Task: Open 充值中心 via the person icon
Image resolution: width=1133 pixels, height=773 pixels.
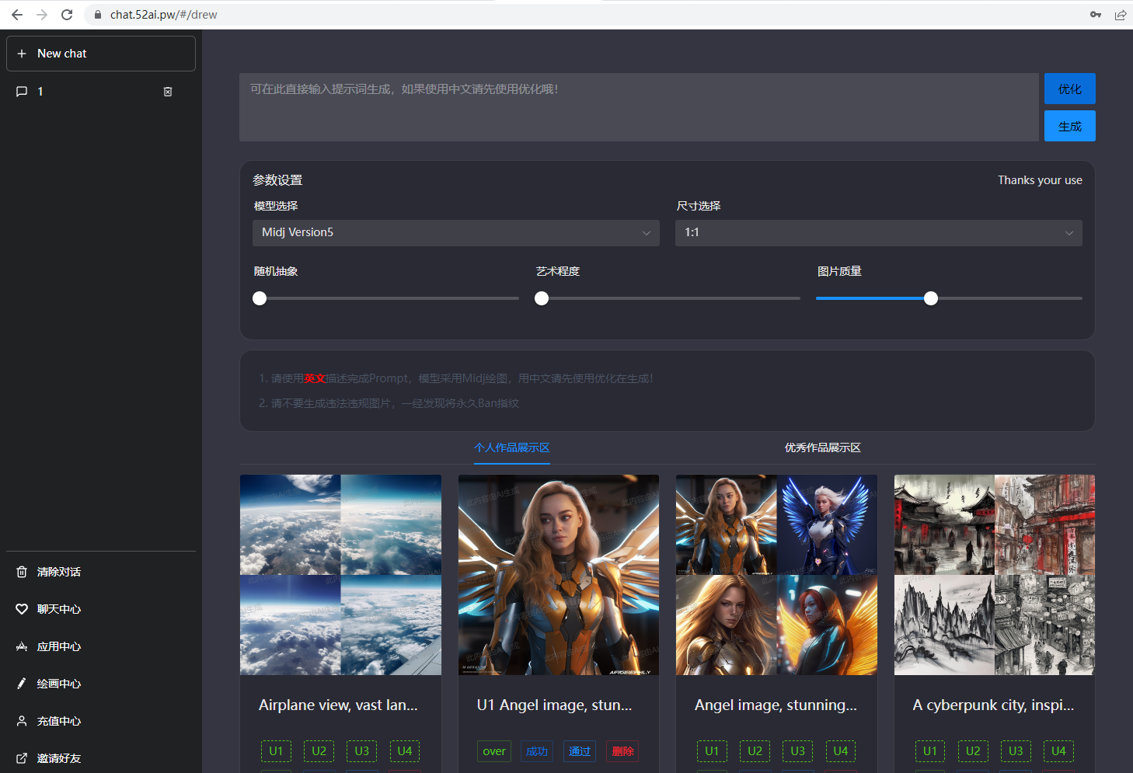Action: [x=22, y=721]
